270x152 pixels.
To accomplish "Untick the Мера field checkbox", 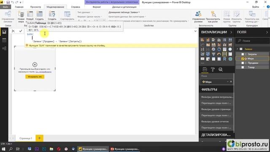I will point(243,59).
